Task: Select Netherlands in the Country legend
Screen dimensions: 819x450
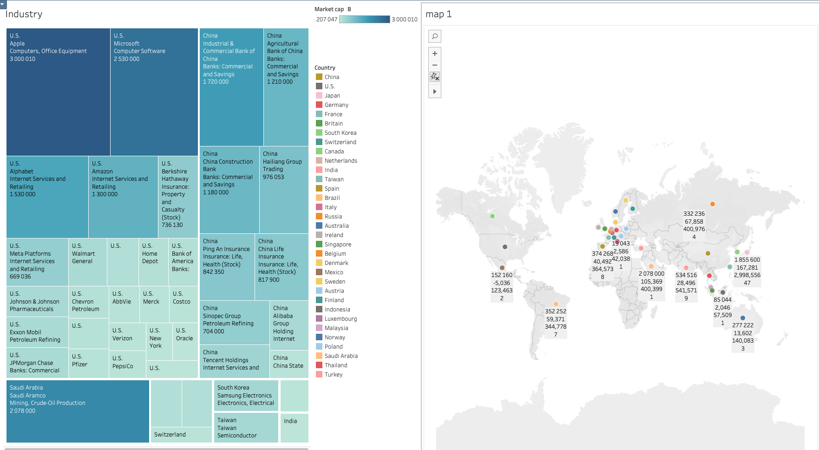Action: [x=341, y=161]
